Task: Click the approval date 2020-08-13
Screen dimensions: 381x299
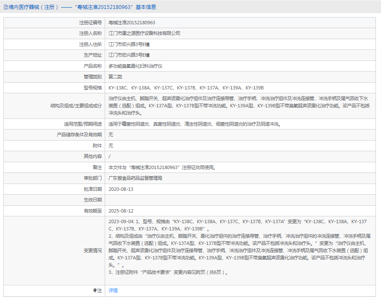Action: (x=121, y=189)
